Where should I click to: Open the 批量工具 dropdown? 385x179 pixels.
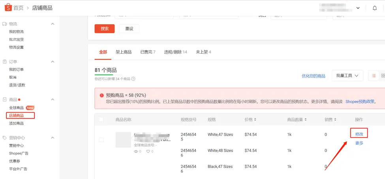point(347,76)
